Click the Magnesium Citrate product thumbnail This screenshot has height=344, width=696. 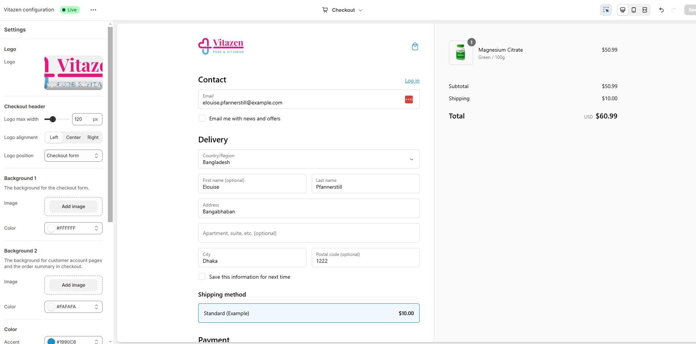[461, 53]
